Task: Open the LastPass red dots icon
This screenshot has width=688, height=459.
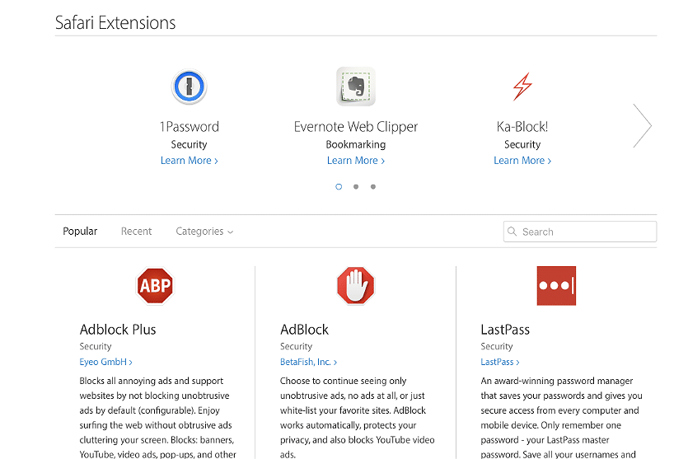Action: pyautogui.click(x=556, y=286)
